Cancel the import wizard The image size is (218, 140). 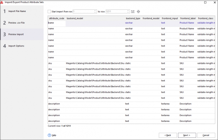coord(206,135)
